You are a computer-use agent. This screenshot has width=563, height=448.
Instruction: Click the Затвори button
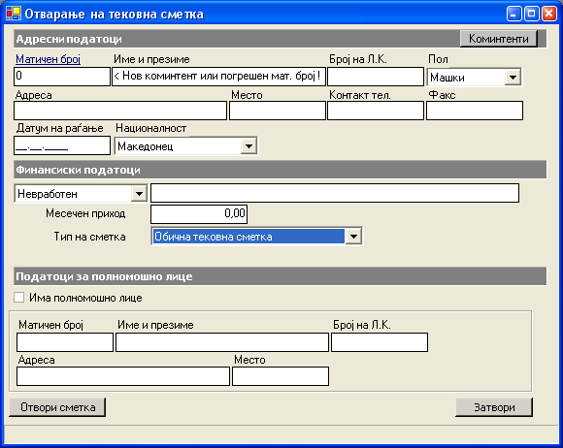click(x=494, y=407)
